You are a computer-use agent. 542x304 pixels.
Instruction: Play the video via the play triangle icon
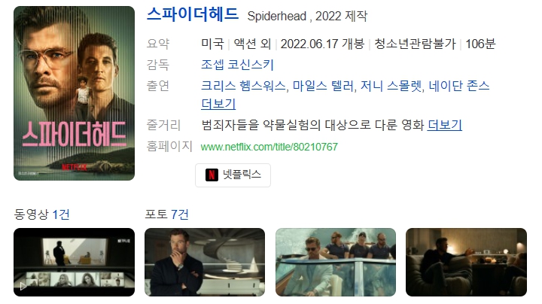[x=23, y=287]
